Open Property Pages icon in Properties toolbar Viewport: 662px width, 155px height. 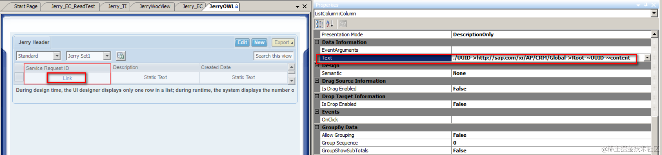point(343,24)
